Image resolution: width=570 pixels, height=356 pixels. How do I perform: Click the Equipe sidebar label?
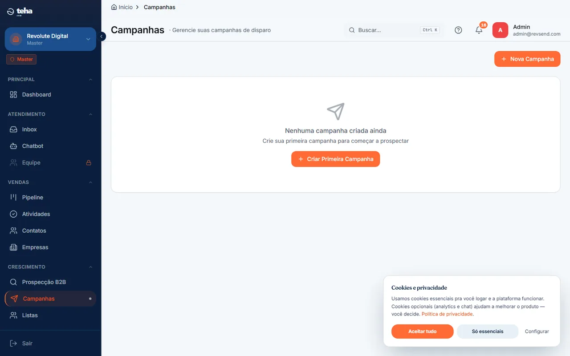(31, 163)
